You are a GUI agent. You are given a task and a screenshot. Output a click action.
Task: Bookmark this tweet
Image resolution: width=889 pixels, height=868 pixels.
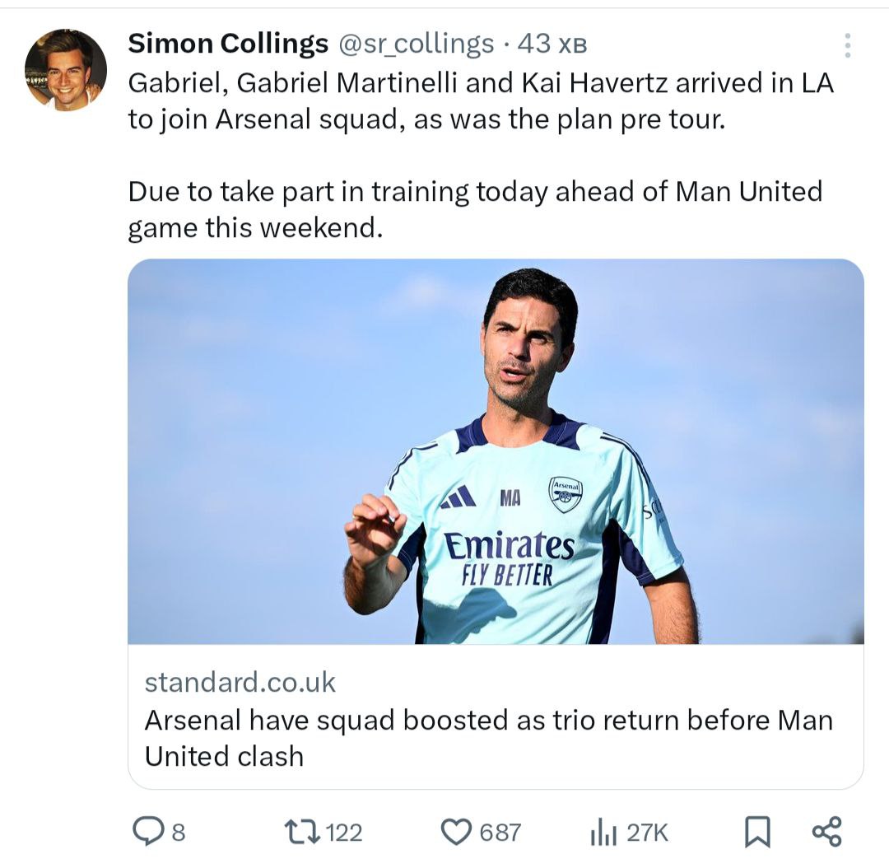coord(756,832)
